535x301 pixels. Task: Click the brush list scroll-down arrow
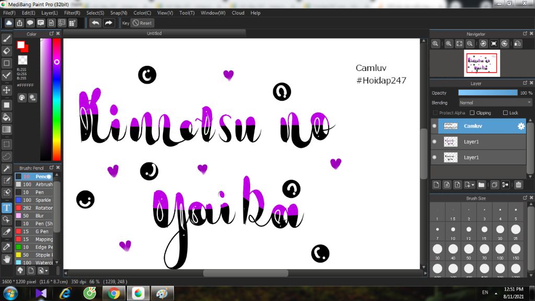[57, 262]
